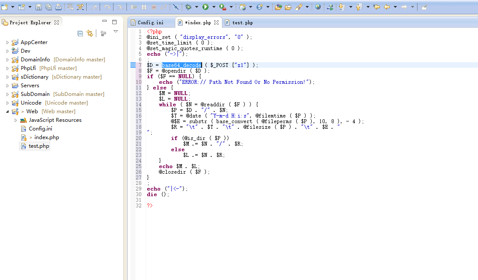Click the Forward navigation arrow

(x=404, y=7)
